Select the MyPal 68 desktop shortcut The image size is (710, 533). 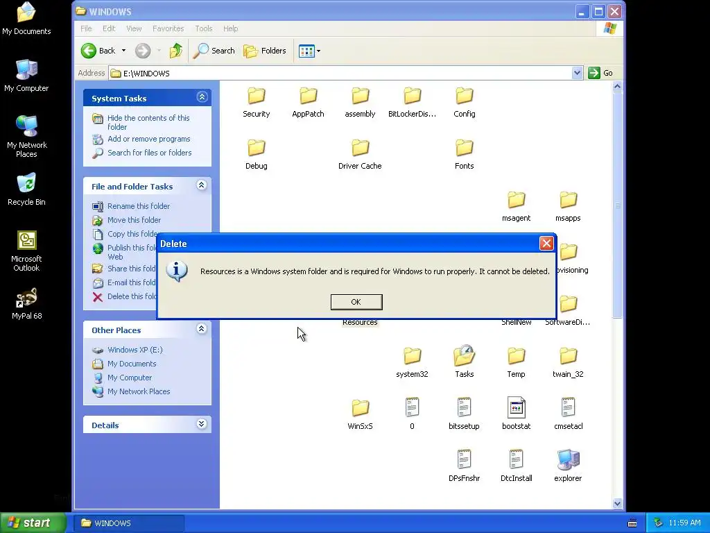coord(26,303)
